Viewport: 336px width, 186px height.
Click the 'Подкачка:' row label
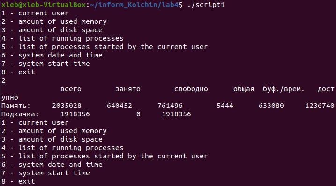tap(20, 114)
